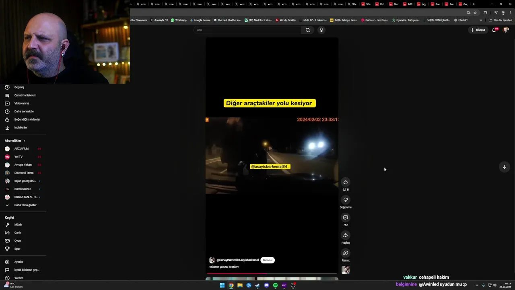Click the Short's red progress bar

click(272, 273)
